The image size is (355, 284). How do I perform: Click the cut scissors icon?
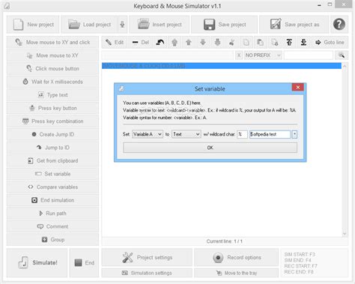coord(231,42)
